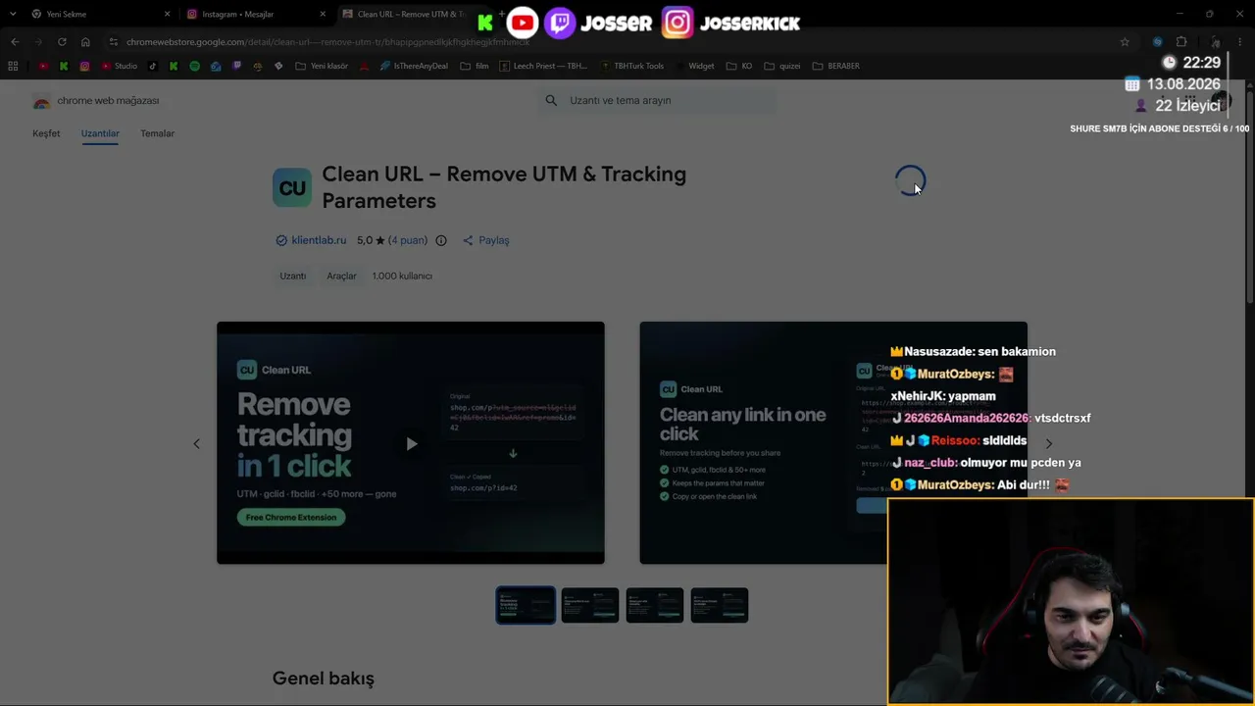This screenshot has height=706, width=1255.
Task: Open the YouTube Studio bookmark
Action: click(x=120, y=66)
